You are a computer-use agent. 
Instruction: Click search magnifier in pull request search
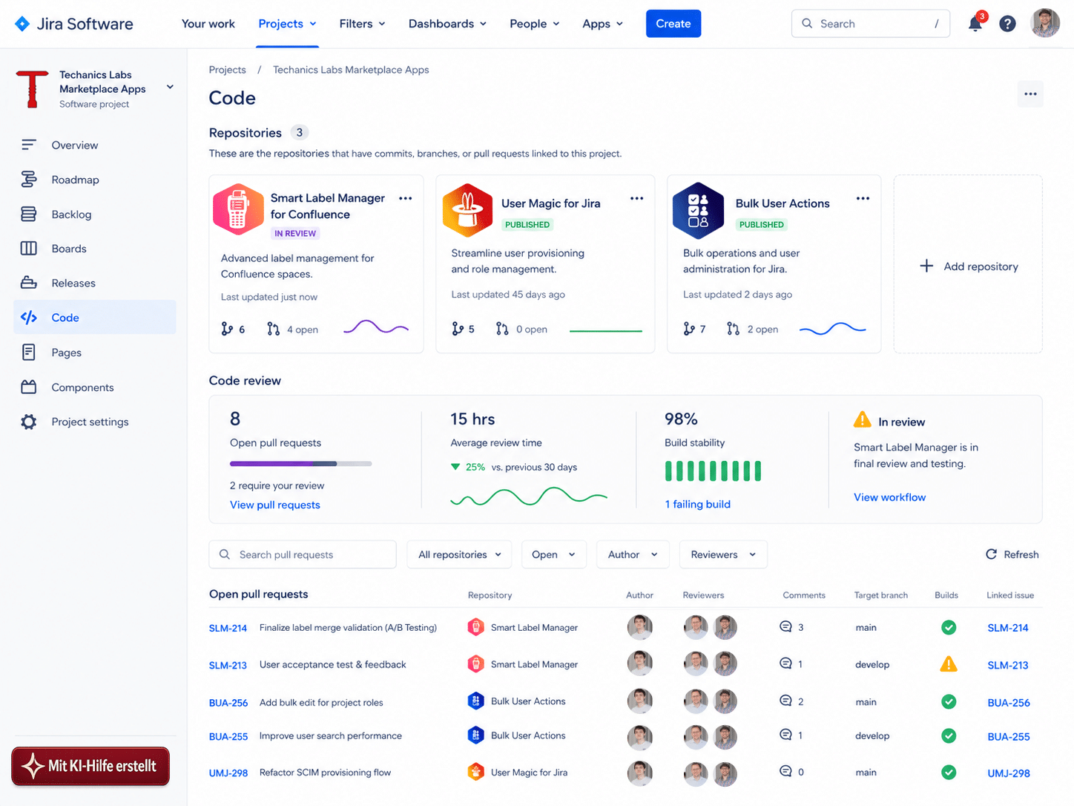[x=225, y=554]
